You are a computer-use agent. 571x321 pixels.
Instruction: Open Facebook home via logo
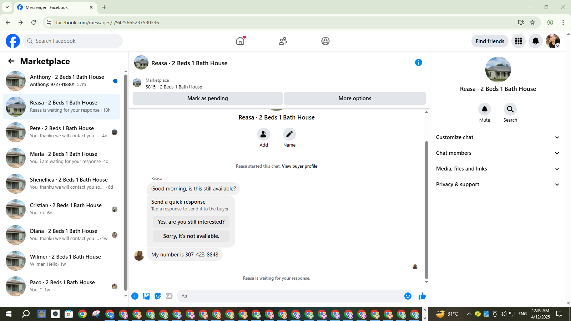point(13,41)
